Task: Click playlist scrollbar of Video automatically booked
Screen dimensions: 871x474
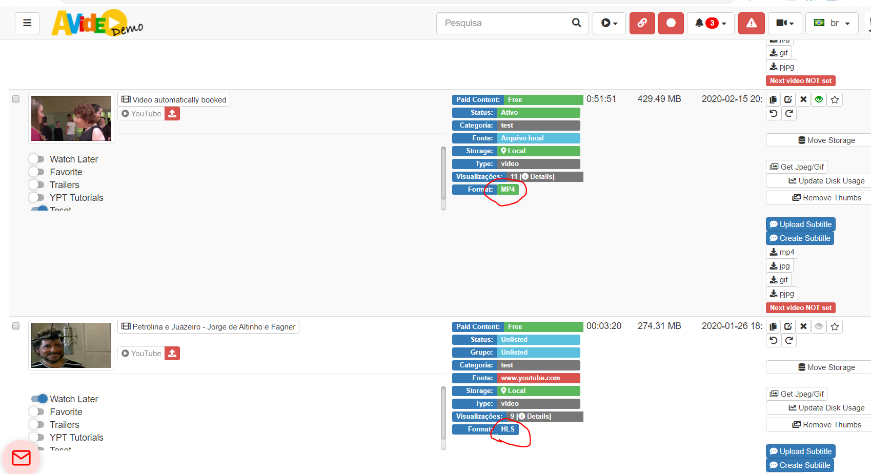Action: point(443,174)
